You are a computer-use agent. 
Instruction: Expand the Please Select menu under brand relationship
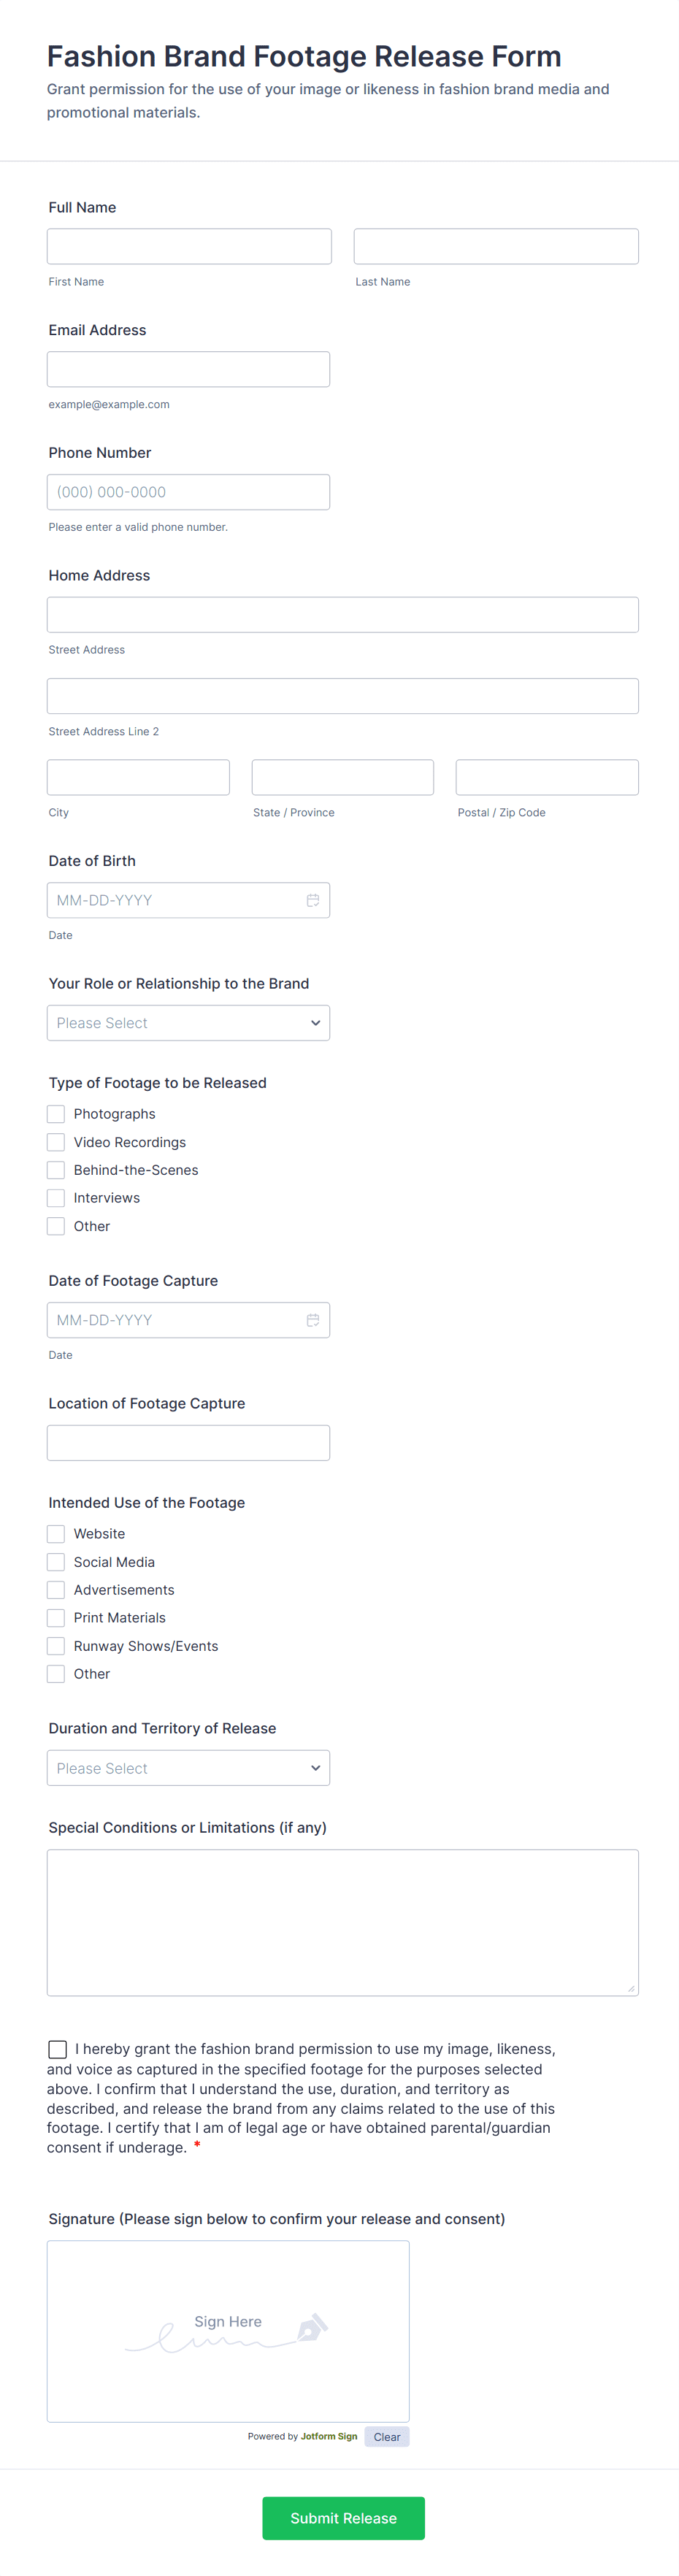click(188, 1022)
